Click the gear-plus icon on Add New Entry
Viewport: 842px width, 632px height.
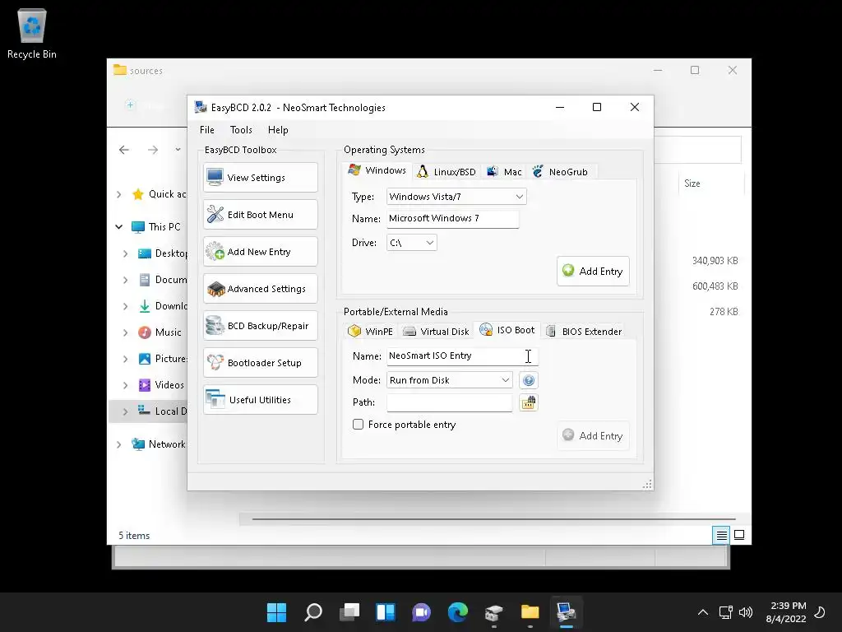coord(215,251)
